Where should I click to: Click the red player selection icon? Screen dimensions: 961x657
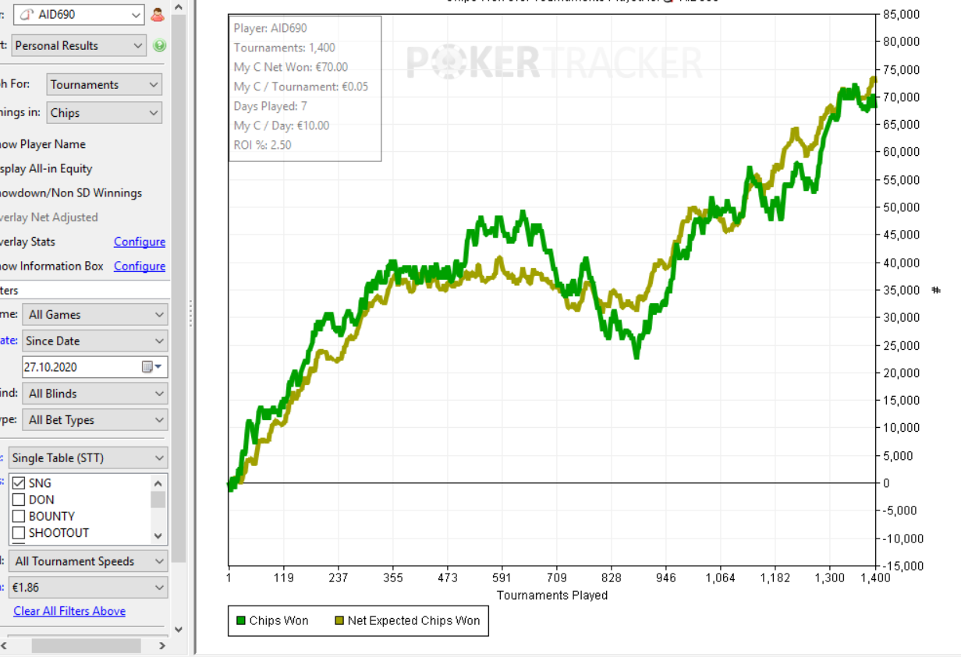click(158, 14)
